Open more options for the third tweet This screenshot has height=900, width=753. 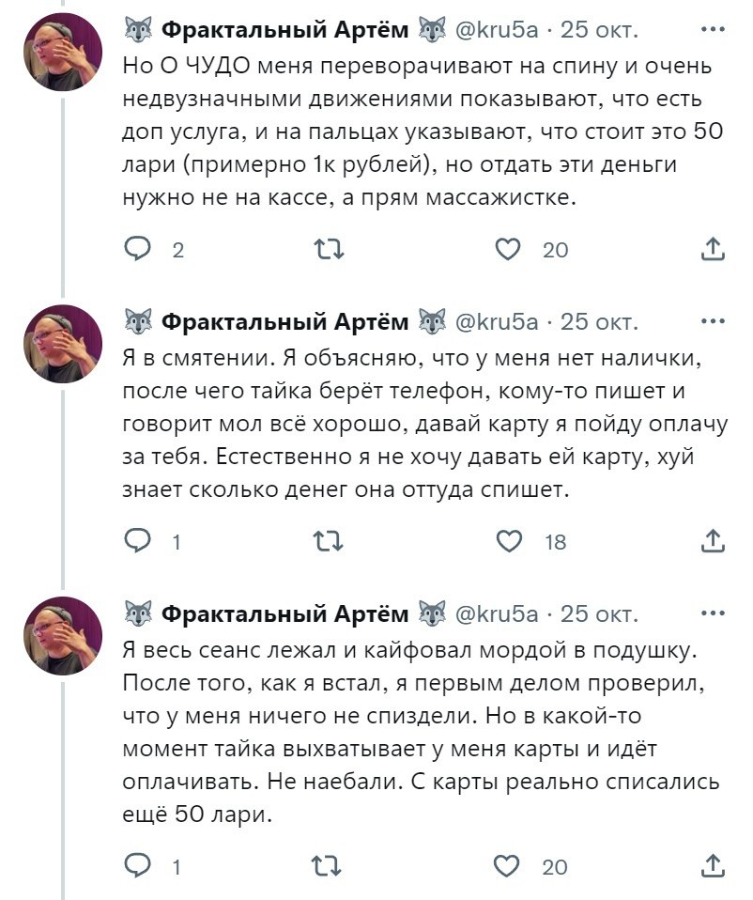click(713, 614)
